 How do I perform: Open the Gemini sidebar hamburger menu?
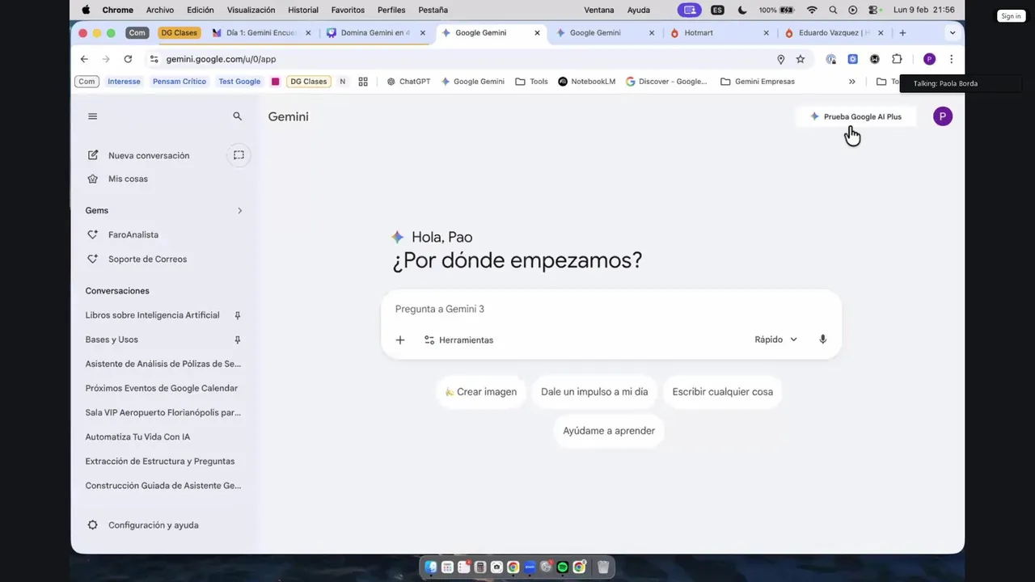click(92, 116)
